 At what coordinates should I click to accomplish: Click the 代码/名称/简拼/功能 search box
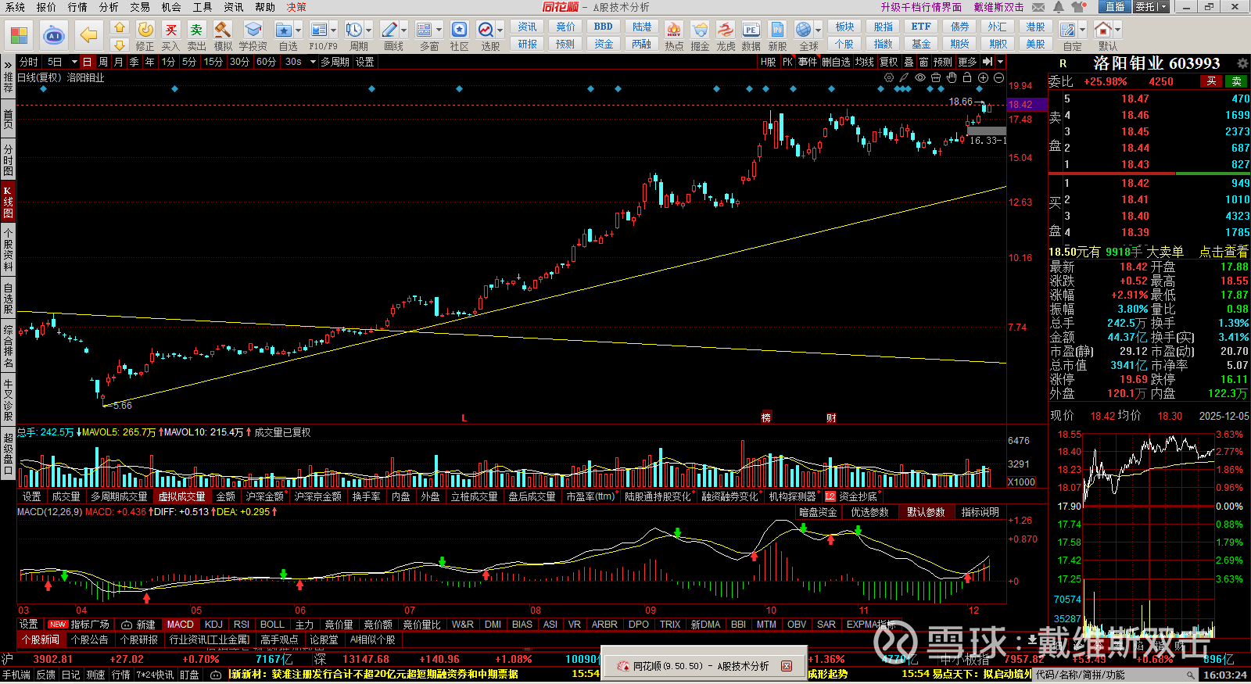(1116, 675)
